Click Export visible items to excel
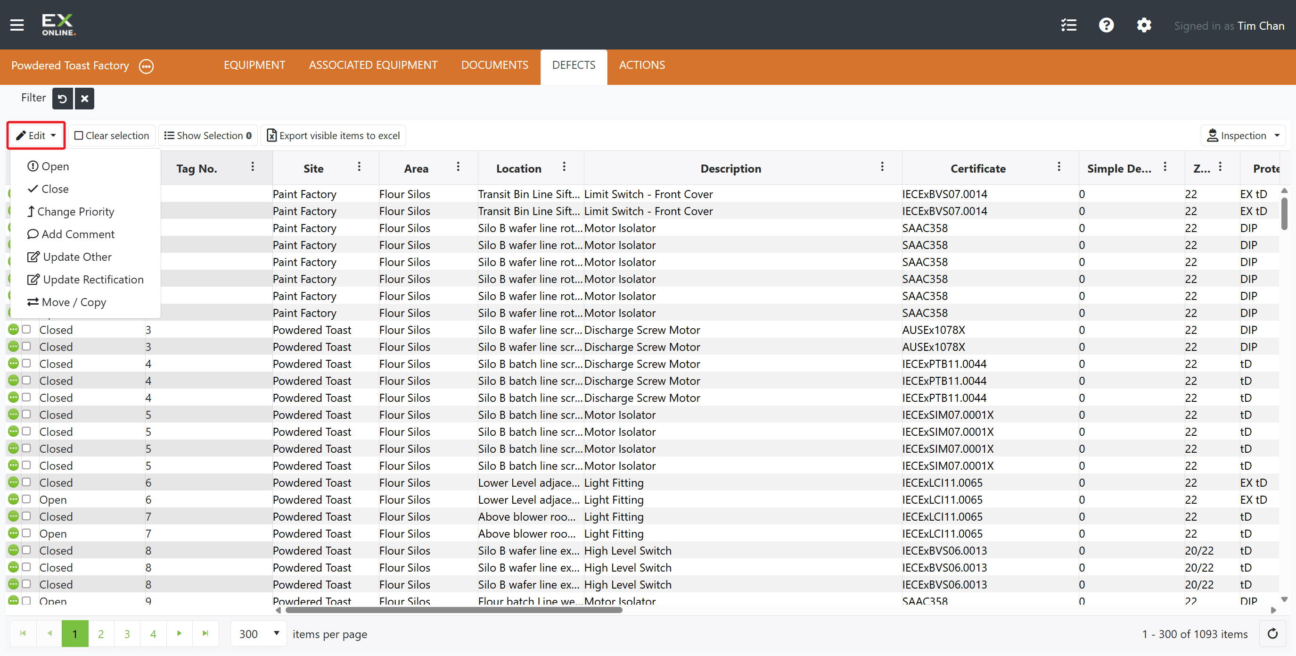Screen dimensions: 1296x656 pyautogui.click(x=333, y=135)
